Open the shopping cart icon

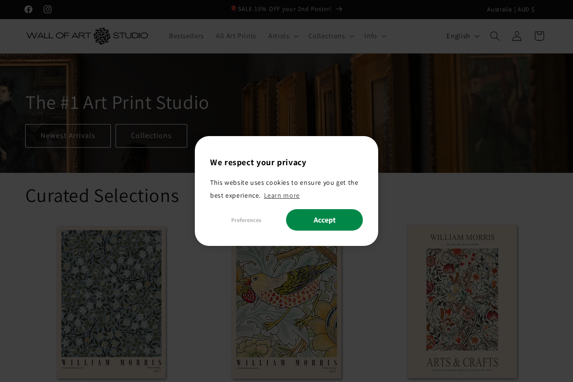tap(539, 36)
